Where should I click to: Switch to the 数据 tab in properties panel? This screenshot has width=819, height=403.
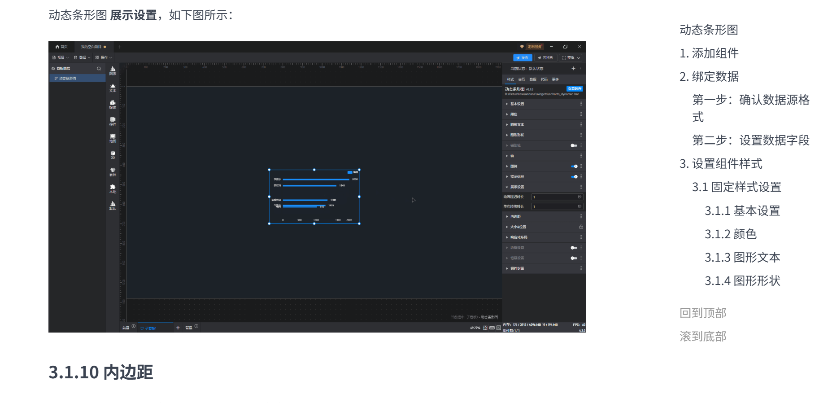pyautogui.click(x=533, y=79)
